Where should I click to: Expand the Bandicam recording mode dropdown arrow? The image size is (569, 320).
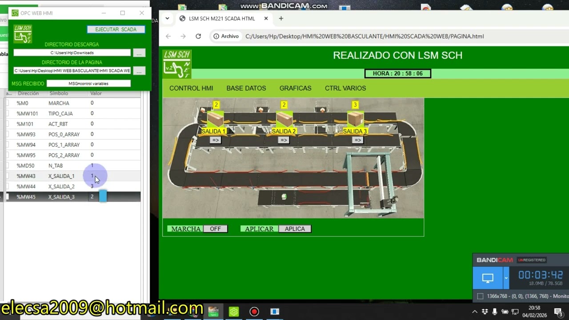506,278
